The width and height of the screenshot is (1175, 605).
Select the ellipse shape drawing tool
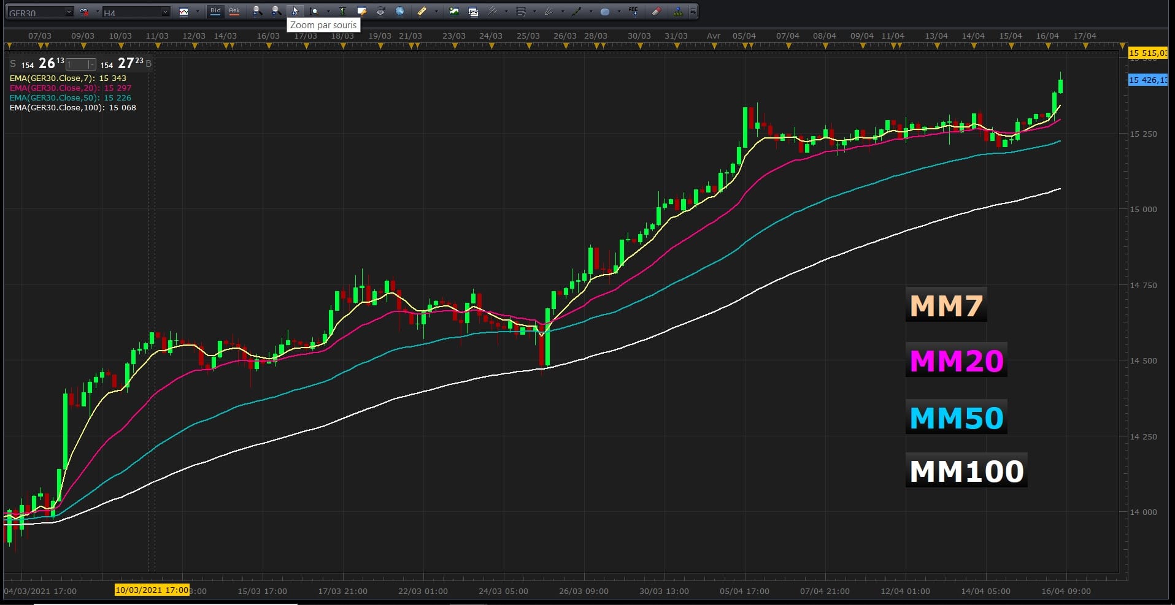[x=605, y=12]
